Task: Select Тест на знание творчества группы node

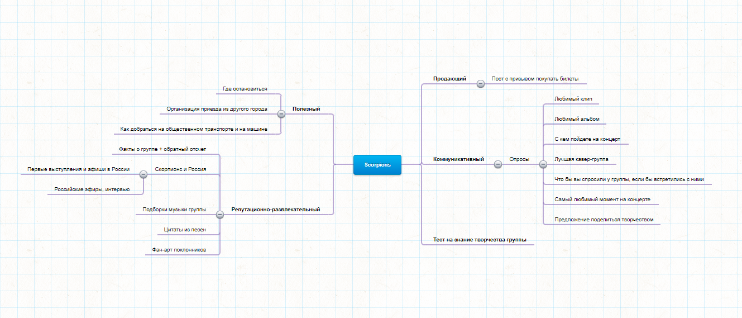Action: pyautogui.click(x=480, y=240)
